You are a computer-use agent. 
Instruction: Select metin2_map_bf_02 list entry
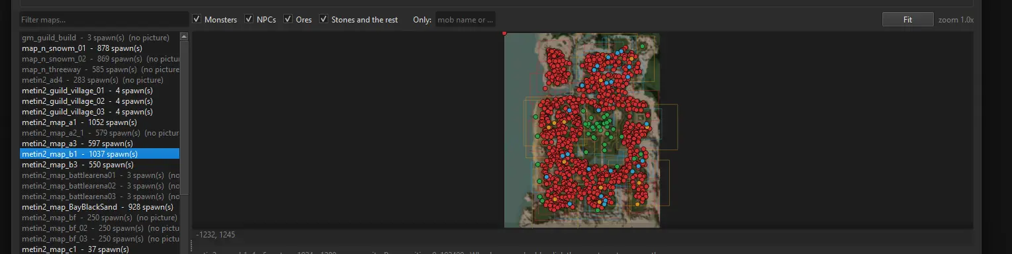(x=100, y=228)
